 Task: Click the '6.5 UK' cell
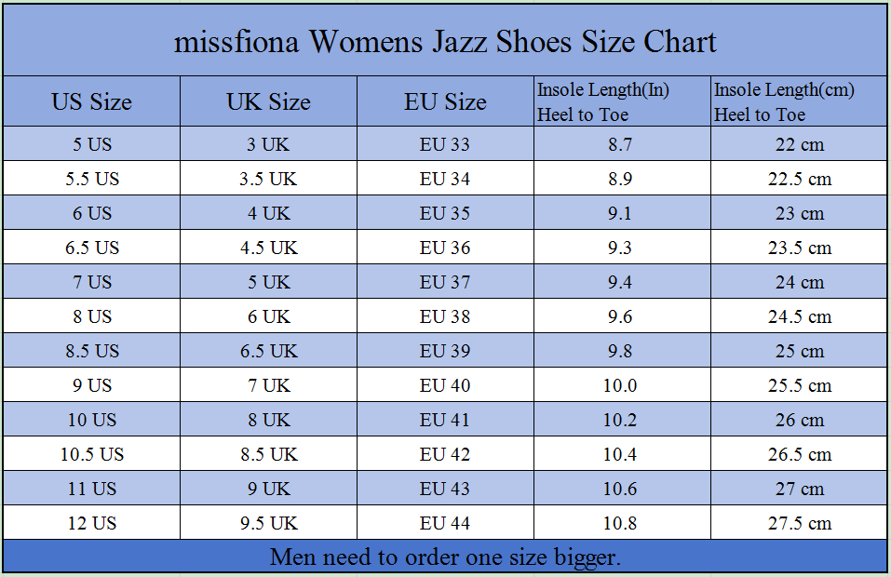[x=268, y=351]
